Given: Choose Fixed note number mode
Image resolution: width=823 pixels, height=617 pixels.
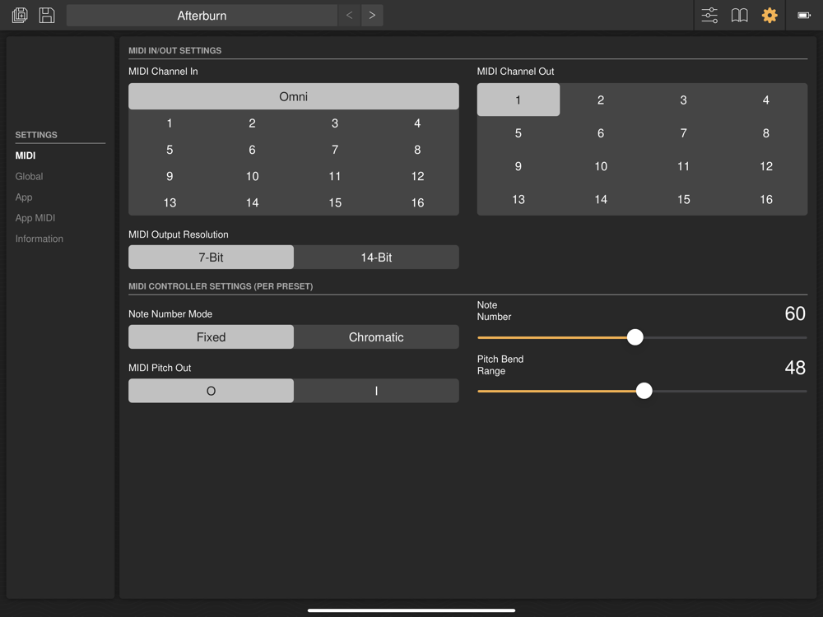Looking at the screenshot, I should tap(211, 336).
